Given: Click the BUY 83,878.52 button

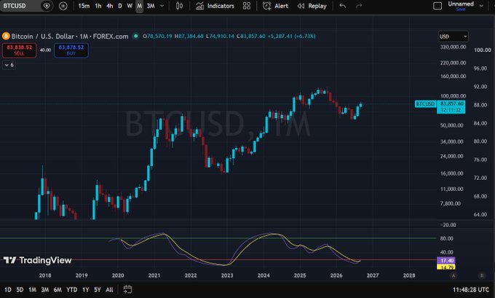Looking at the screenshot, I should 71,50.
